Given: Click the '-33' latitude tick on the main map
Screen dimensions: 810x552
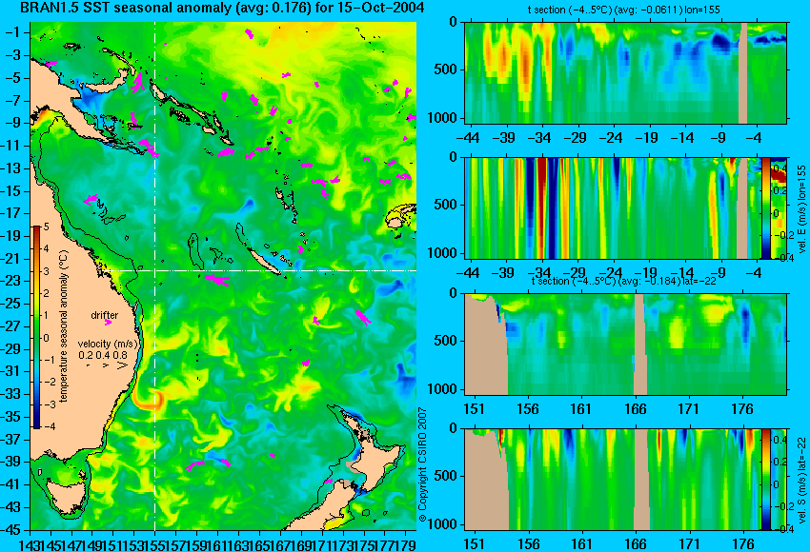Looking at the screenshot, I should [12, 394].
